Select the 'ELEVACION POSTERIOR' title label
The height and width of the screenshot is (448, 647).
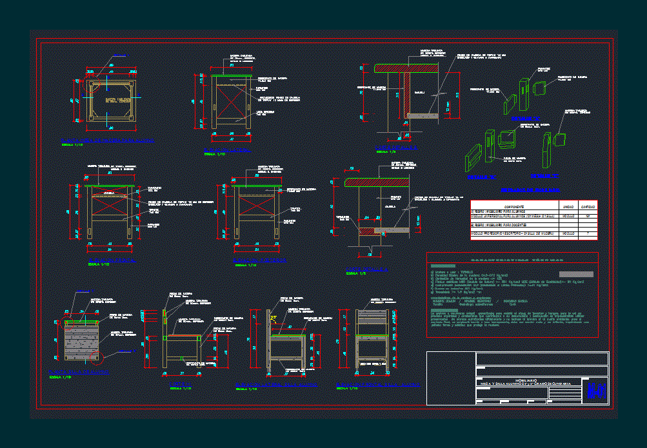pos(260,260)
